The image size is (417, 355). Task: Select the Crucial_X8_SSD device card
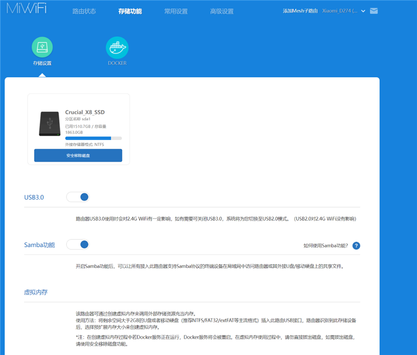tap(79, 128)
